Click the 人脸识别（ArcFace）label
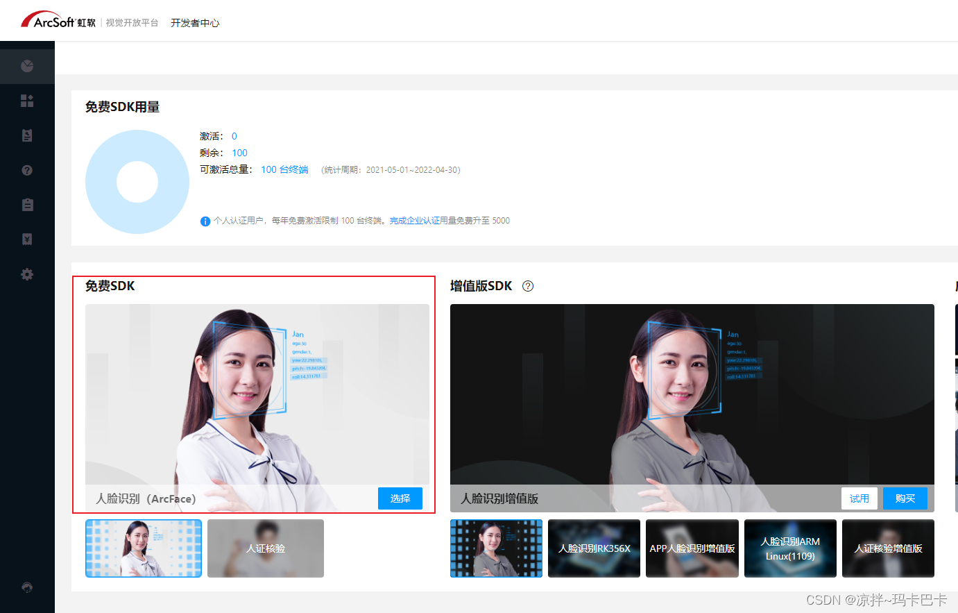The image size is (958, 613). pos(146,498)
